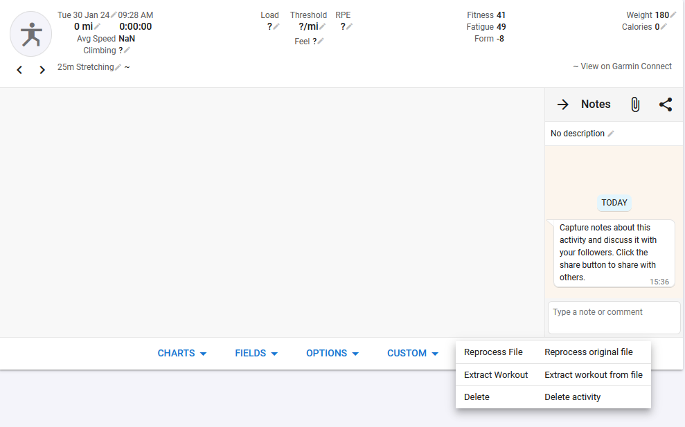
Task: Click the 09:28 AM start time
Action: pos(136,15)
